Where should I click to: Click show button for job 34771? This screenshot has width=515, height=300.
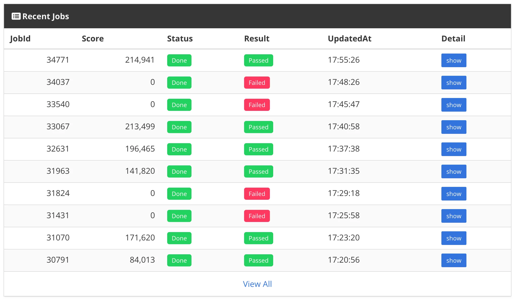(x=454, y=60)
